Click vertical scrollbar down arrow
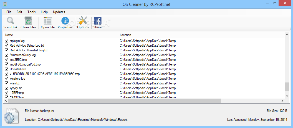The height and width of the screenshot is (128, 293). 287,96
